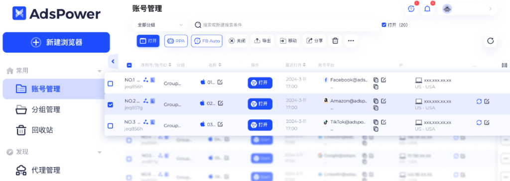
Task: Copy the TikTok account username
Action: [x=376, y=122]
